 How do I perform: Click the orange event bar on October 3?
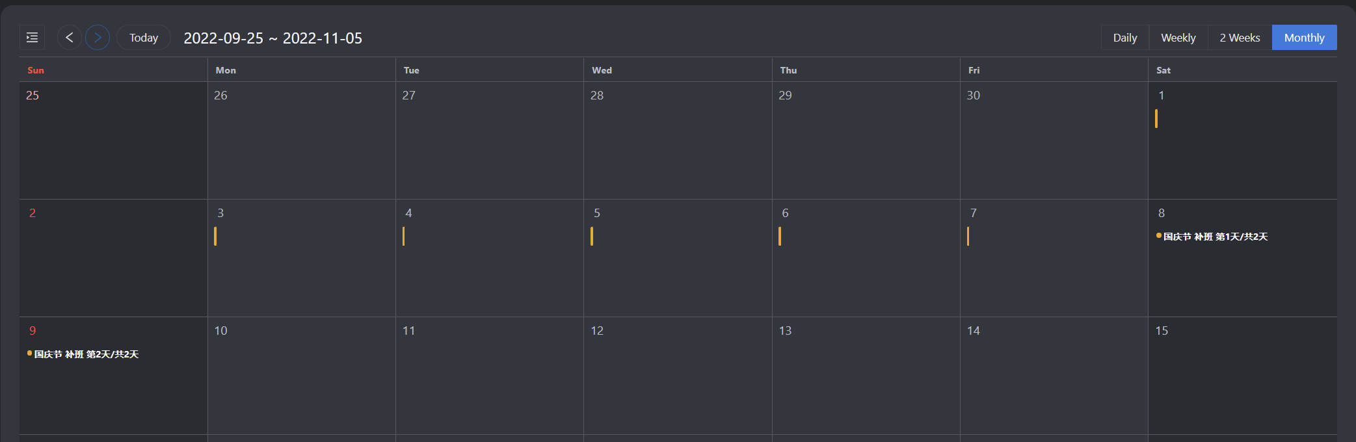[x=215, y=236]
